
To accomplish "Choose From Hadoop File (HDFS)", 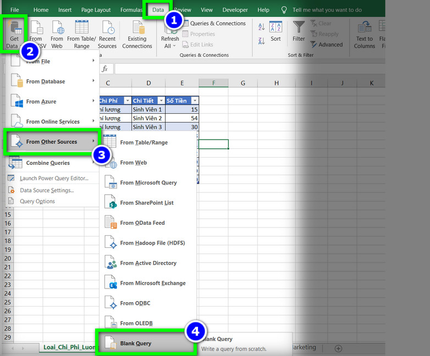I will [148, 243].
